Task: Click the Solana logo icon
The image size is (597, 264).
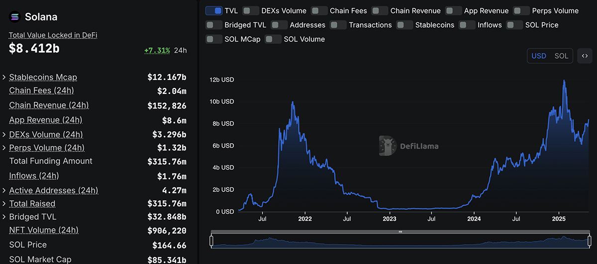Action: (x=14, y=16)
